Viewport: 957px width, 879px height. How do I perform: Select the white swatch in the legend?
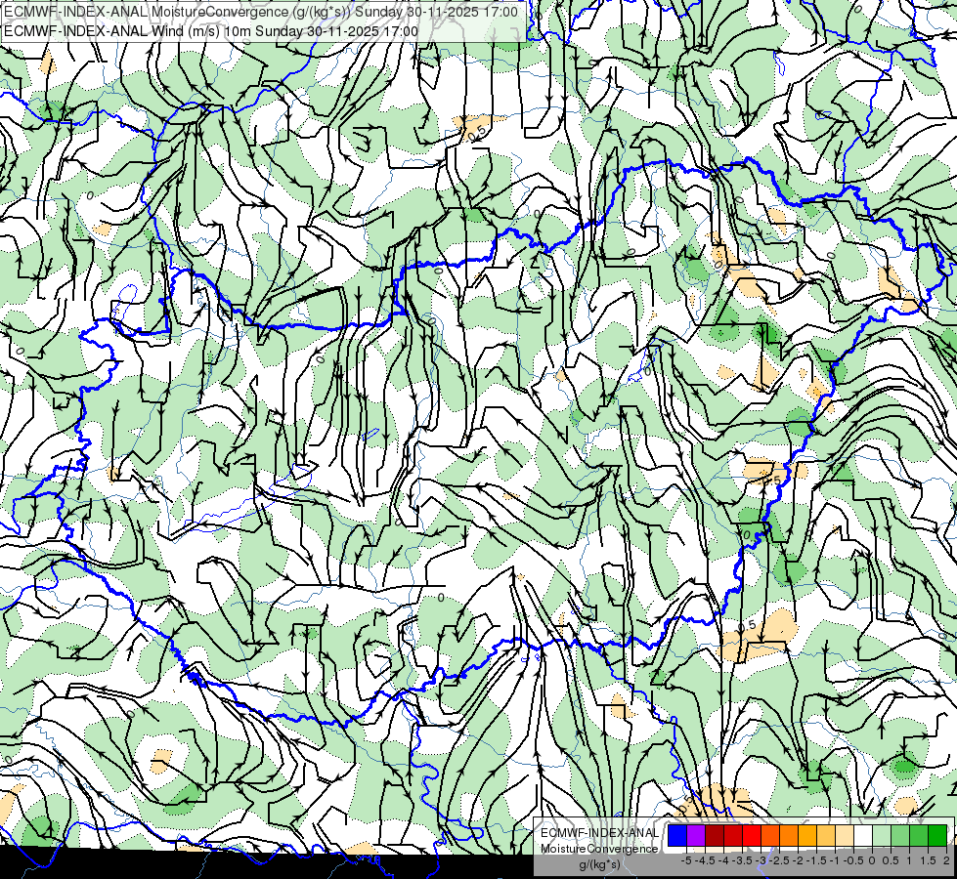[863, 836]
